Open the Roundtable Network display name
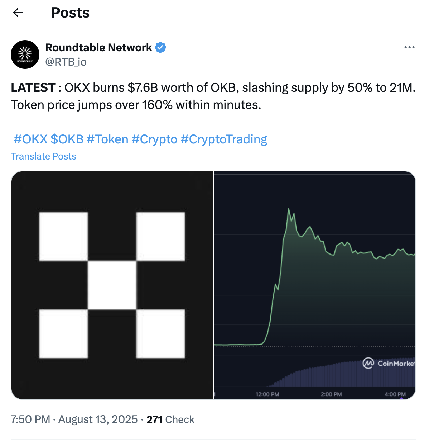The height and width of the screenshot is (441, 429). coord(98,47)
